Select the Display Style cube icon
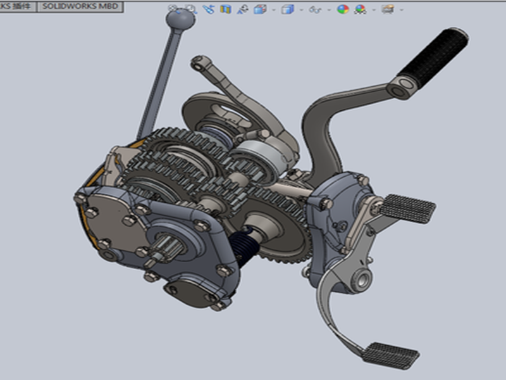506x380 pixels. [287, 9]
